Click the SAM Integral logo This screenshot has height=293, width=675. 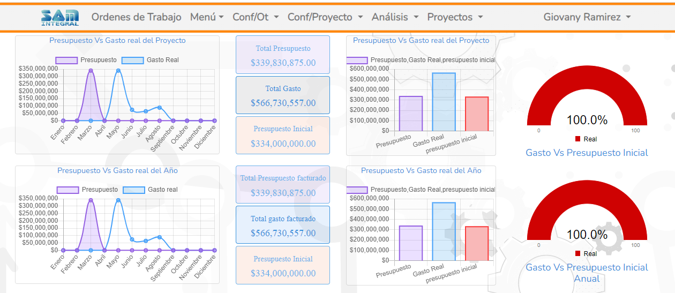click(x=59, y=17)
